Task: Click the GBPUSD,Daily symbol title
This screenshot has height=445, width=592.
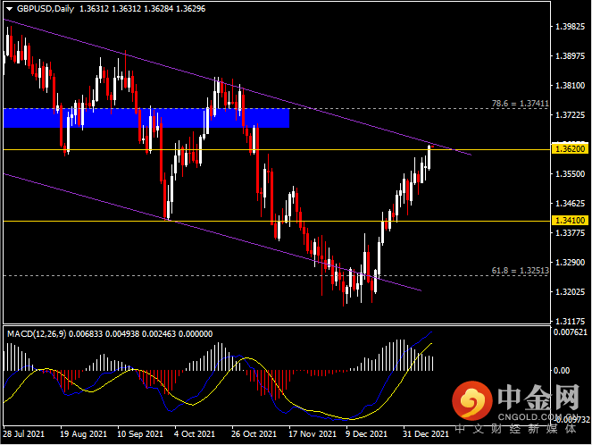Action: pyautogui.click(x=46, y=9)
